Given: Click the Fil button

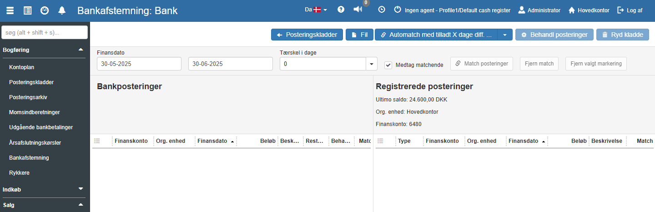Looking at the screenshot, I should pyautogui.click(x=359, y=35).
